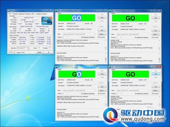Open the Memory tab in CPU-Z
170x127 pixels.
[x=28, y=14]
